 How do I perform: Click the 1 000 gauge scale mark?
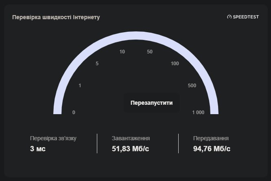coord(198,113)
